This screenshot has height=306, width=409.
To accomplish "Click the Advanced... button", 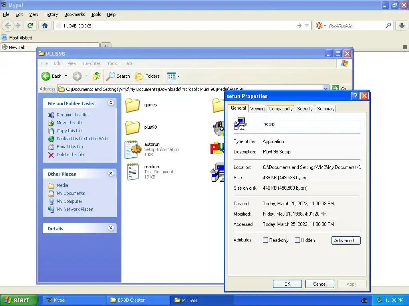I will tap(346, 240).
